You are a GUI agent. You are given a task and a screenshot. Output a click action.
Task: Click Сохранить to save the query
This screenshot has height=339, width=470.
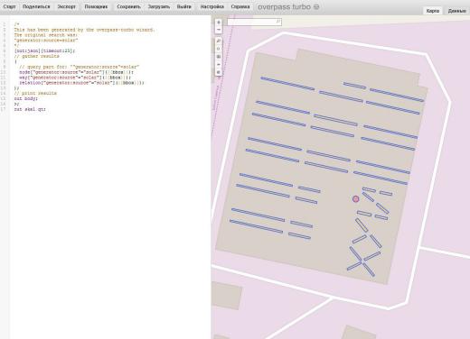click(128, 6)
